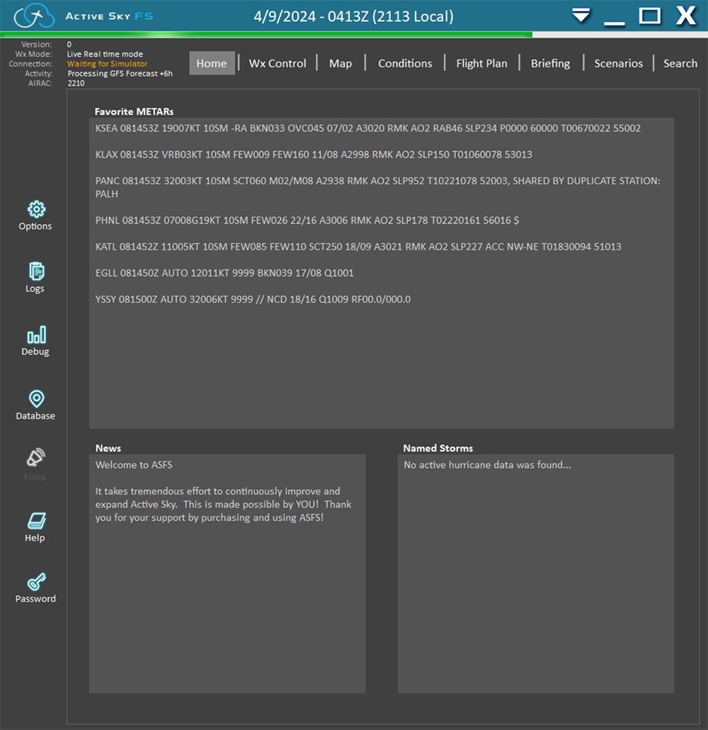Select the Search tab

[x=680, y=63]
